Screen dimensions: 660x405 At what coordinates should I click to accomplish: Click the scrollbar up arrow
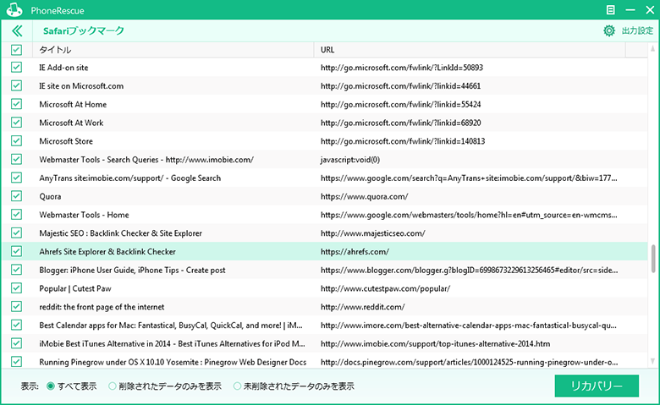[653, 49]
